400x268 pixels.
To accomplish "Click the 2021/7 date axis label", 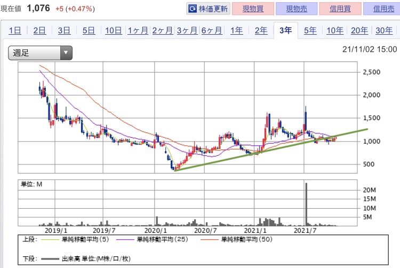I will [x=305, y=231].
